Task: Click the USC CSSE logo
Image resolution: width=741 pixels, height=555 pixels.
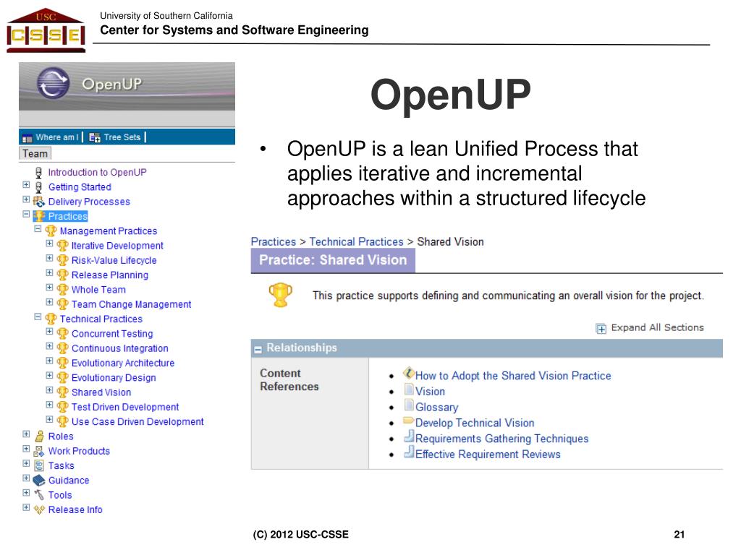Action: coord(46,30)
